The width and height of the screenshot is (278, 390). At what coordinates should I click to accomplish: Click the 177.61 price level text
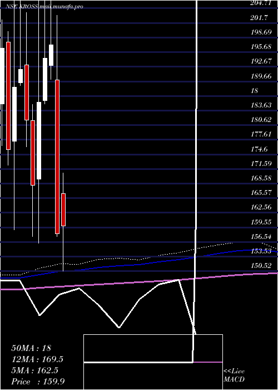click(x=261, y=134)
